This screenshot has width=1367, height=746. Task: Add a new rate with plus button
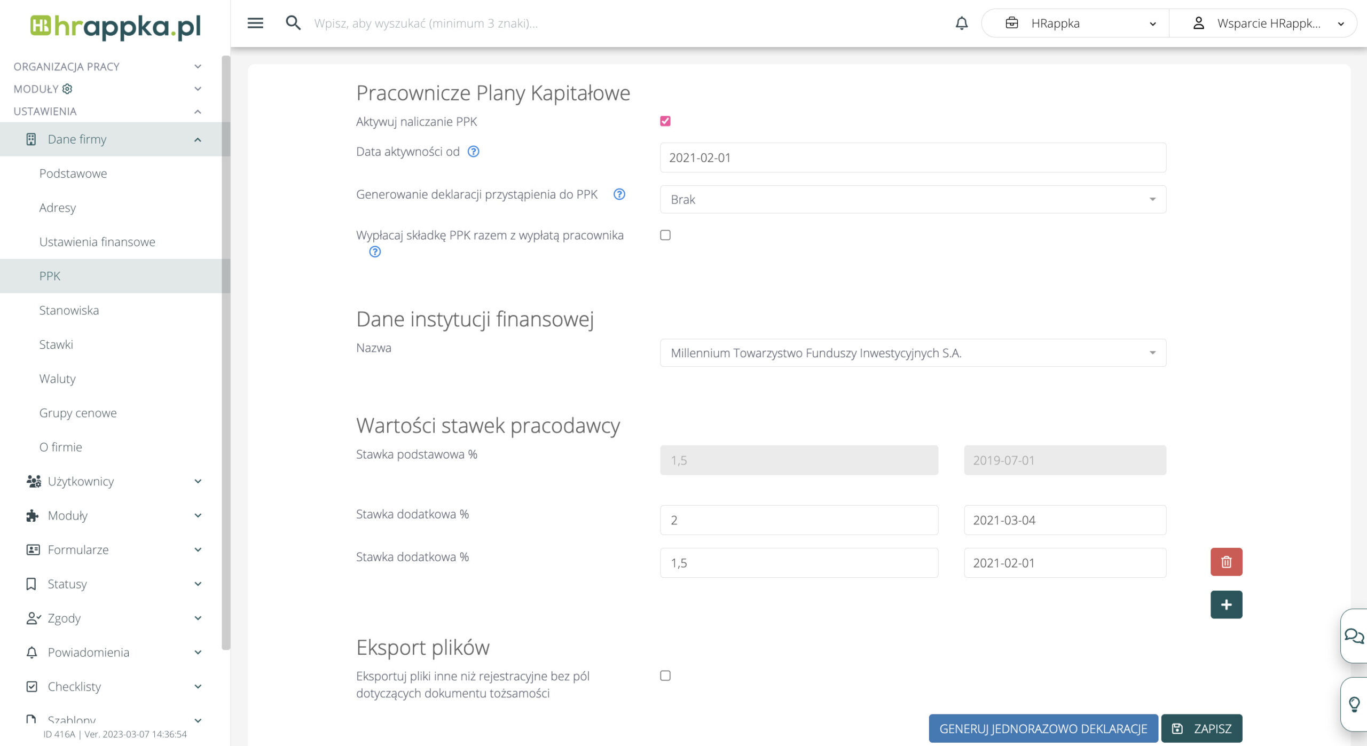coord(1226,604)
